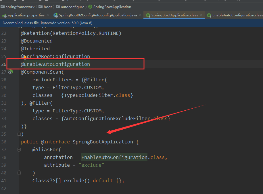Switch to SpringBoot02ConfigAutoconfigApplication.java tab
The image size is (263, 194).
pyautogui.click(x=98, y=15)
